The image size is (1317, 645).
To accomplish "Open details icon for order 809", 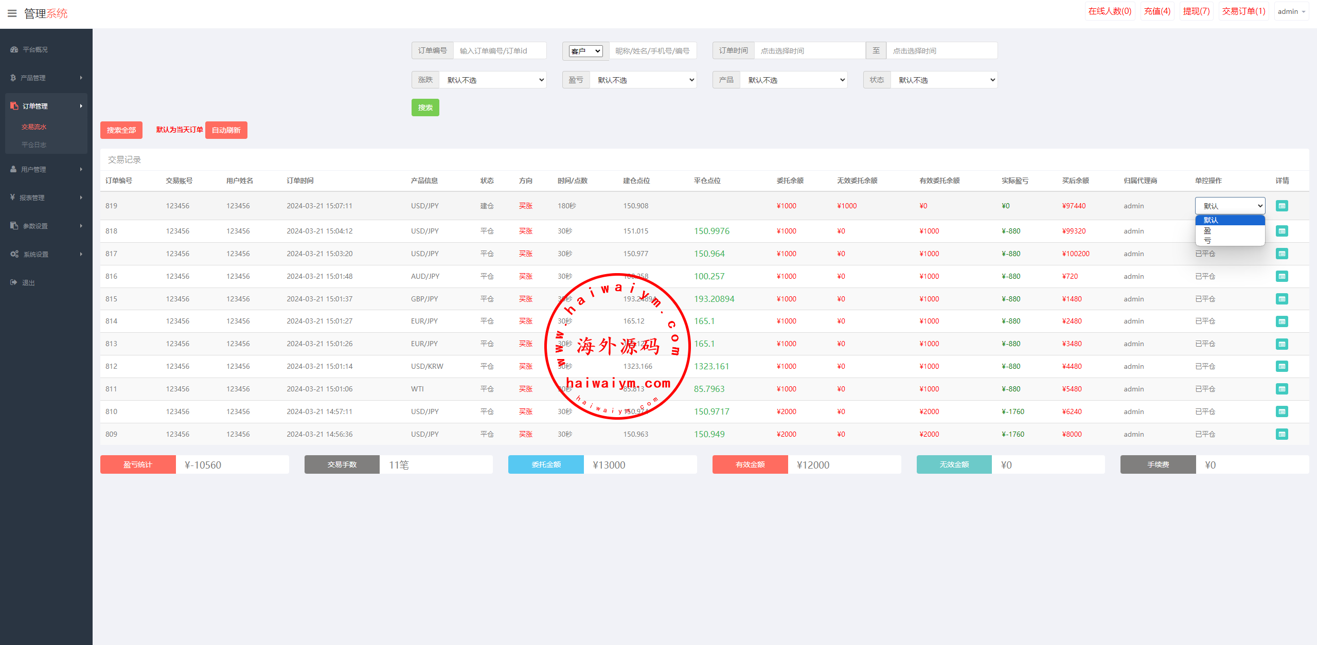I will (1282, 434).
